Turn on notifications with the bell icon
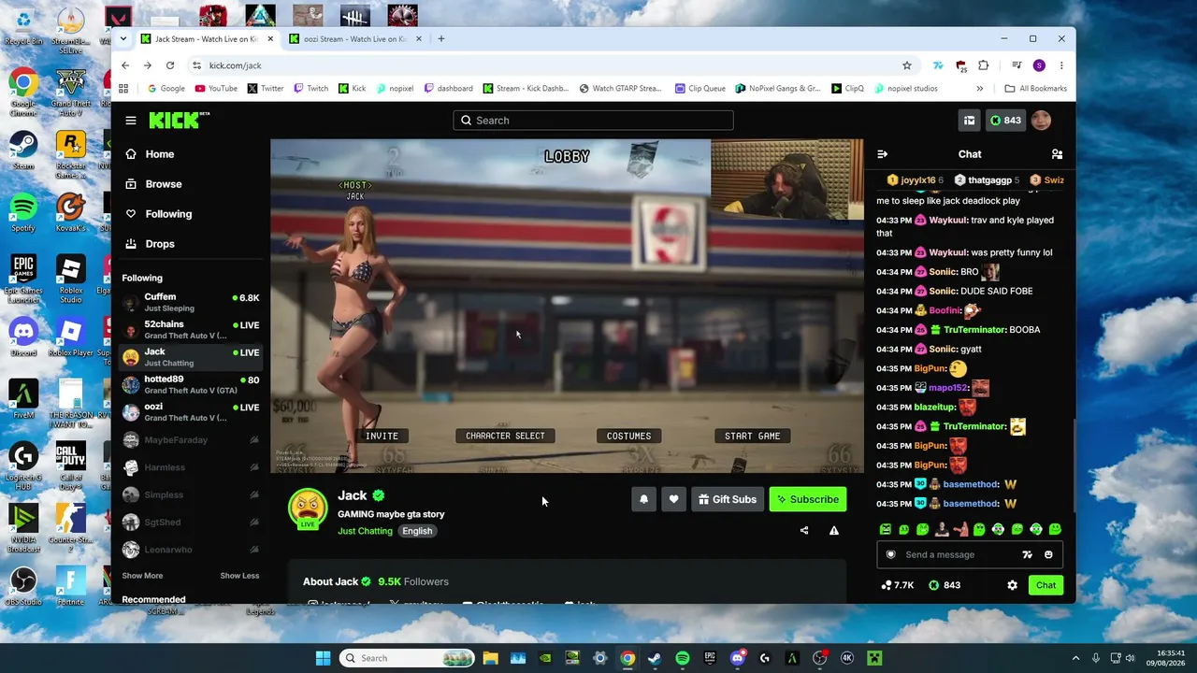Screen dimensions: 1197x673 (x=643, y=499)
